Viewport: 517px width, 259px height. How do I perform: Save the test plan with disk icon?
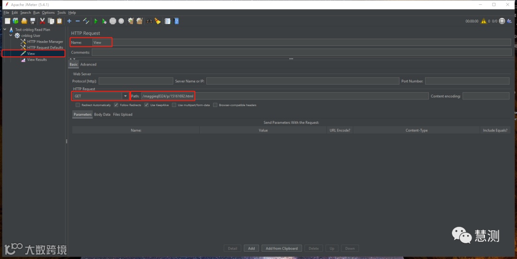[x=33, y=21]
